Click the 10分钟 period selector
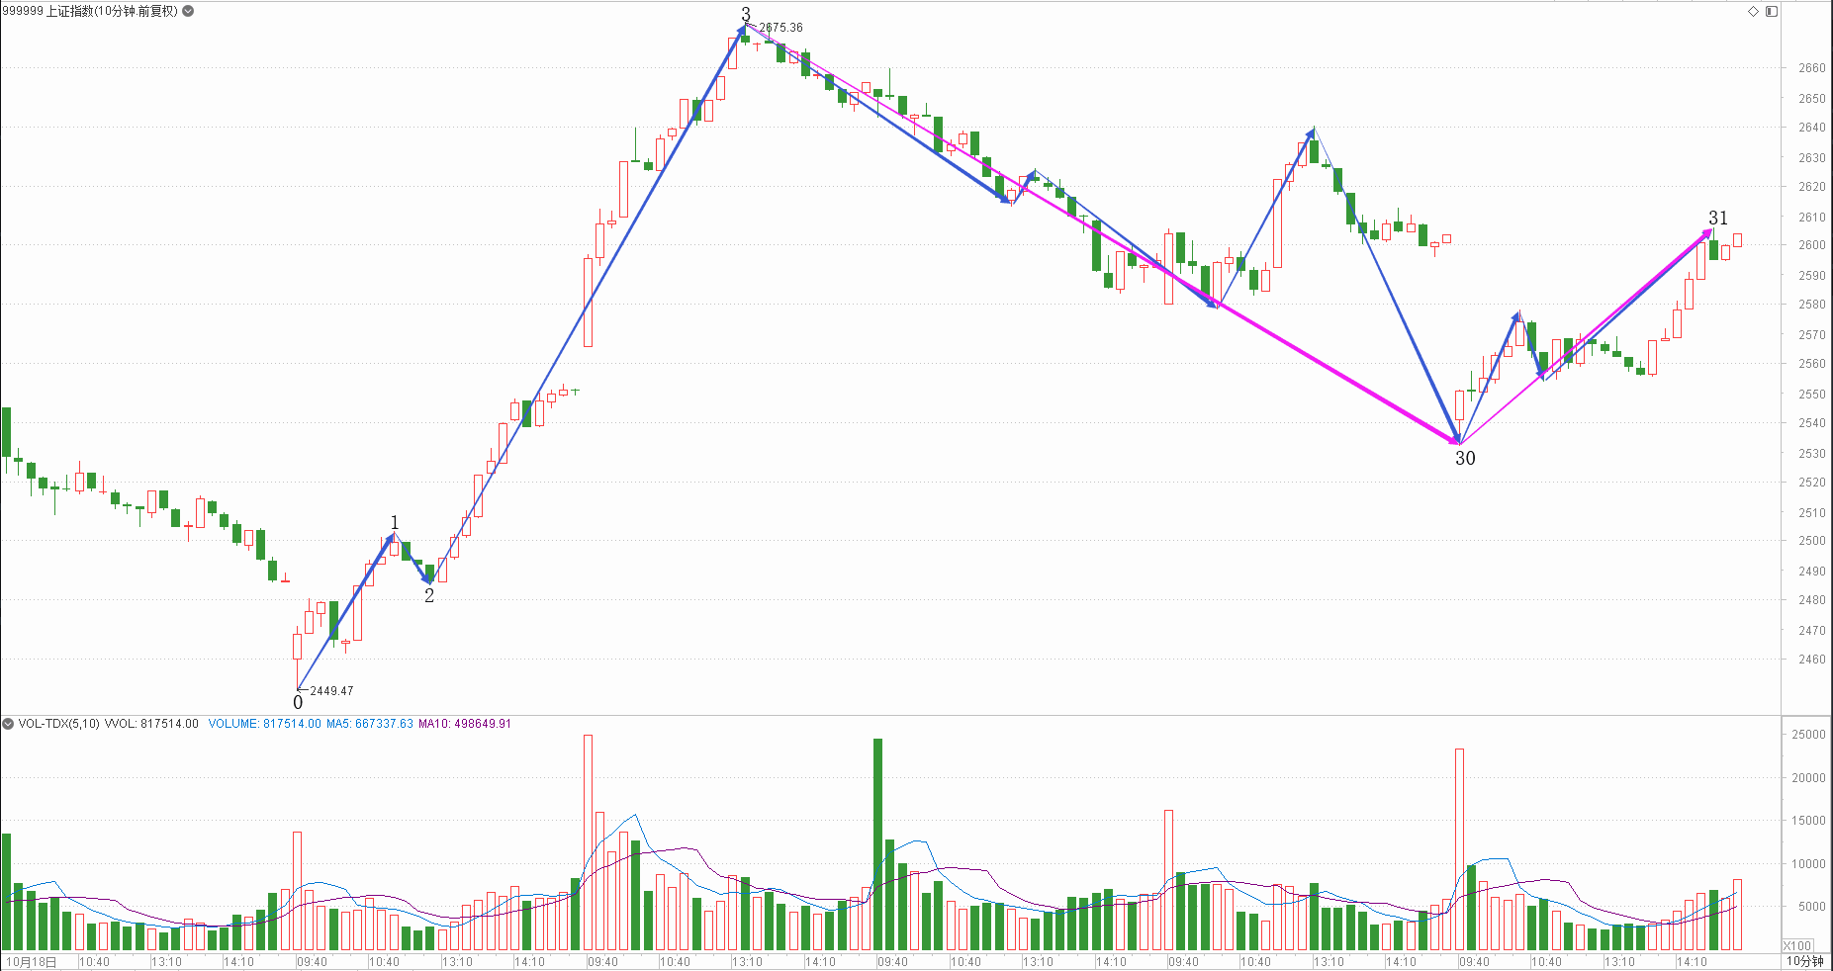This screenshot has width=1833, height=971. coord(1804,961)
